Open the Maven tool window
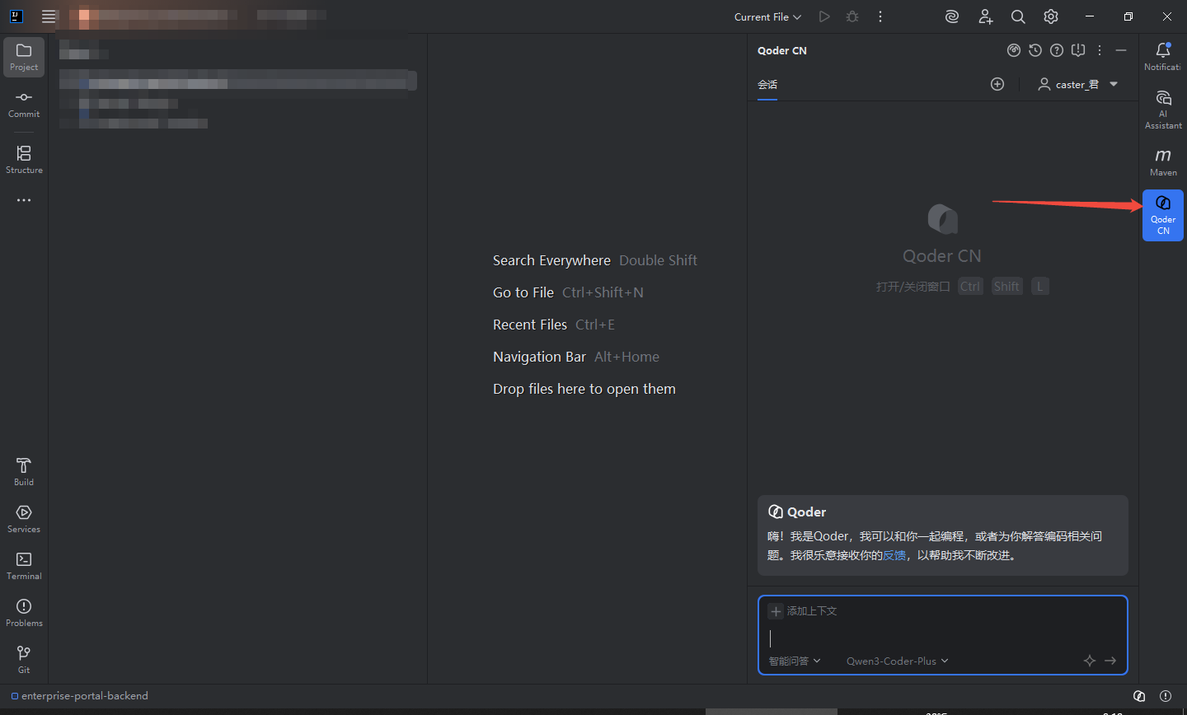 [x=1163, y=161]
